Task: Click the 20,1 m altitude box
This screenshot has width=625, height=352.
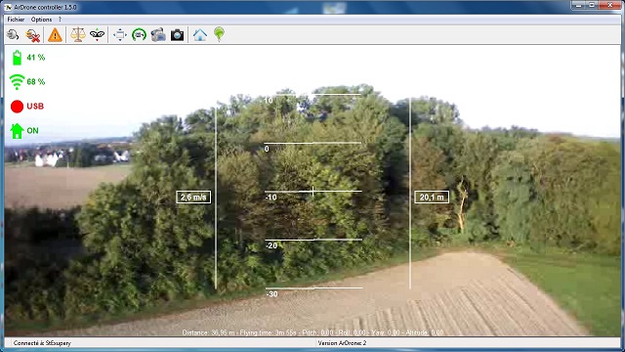Action: point(432,198)
